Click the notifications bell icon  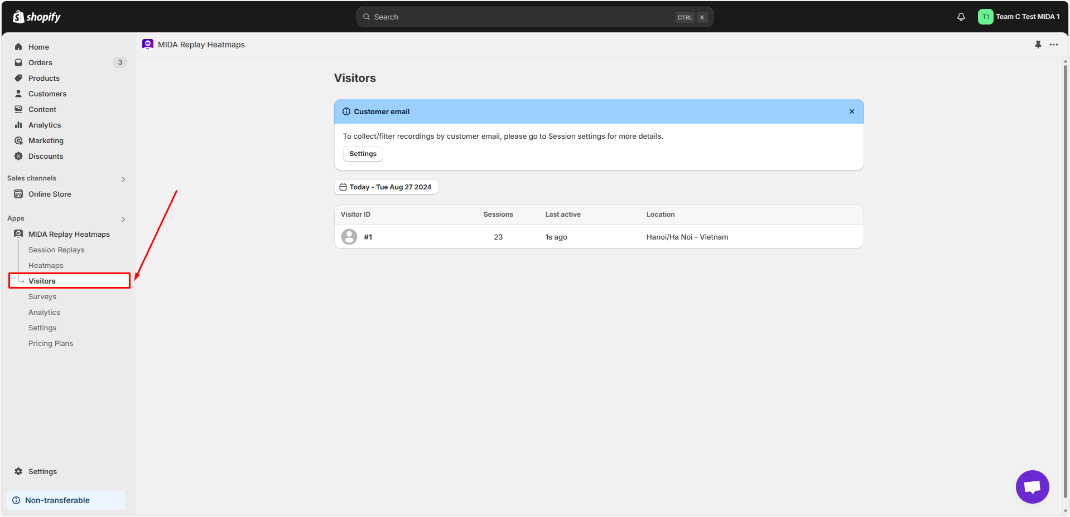961,17
